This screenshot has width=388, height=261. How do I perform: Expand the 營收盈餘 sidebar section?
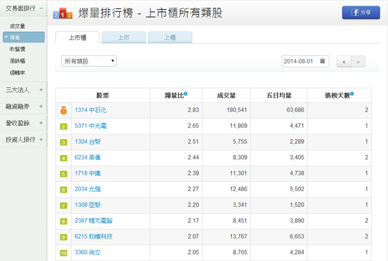tap(41, 123)
